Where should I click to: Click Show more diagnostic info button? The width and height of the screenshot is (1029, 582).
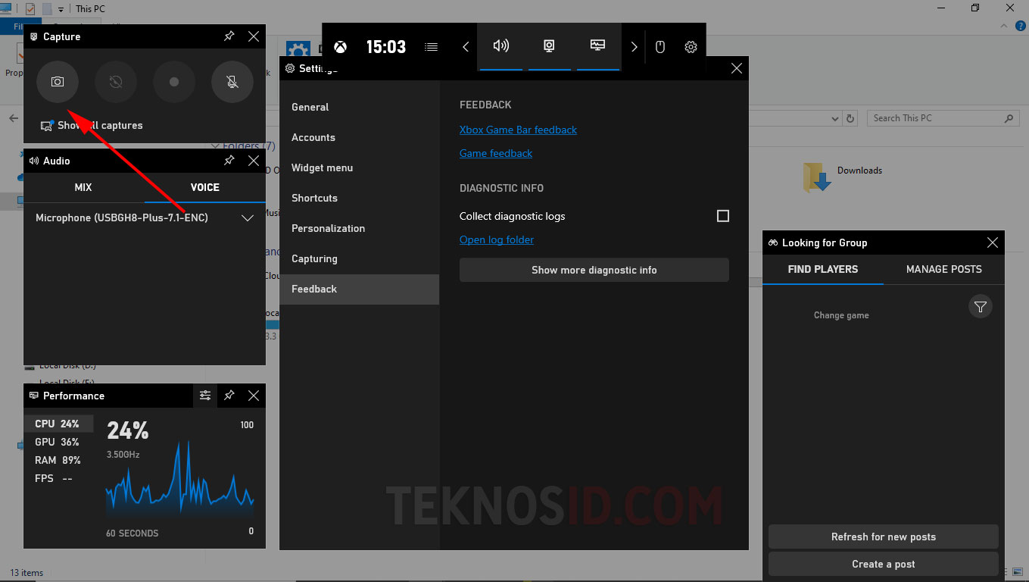tap(594, 270)
